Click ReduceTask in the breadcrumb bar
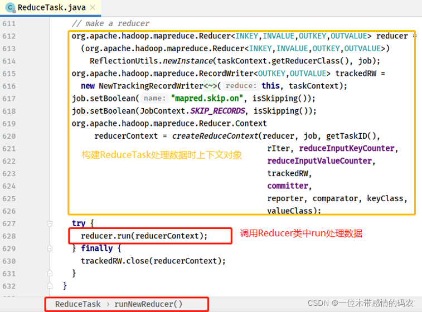This screenshot has width=422, height=312. 77,304
